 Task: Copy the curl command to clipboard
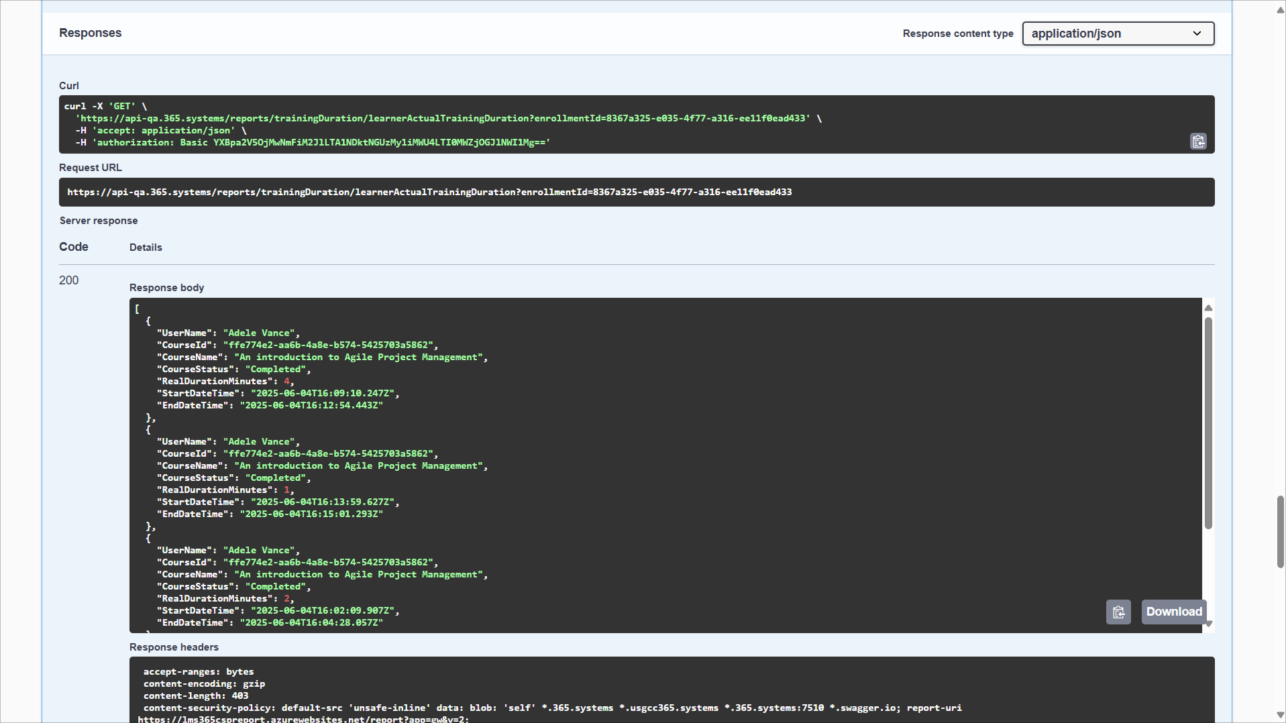(1198, 142)
